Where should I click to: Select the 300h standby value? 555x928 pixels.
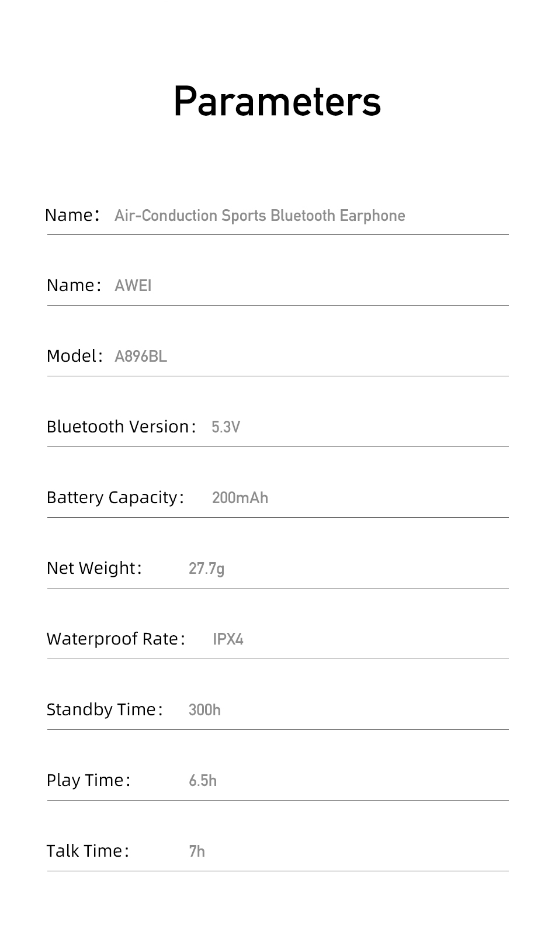pyautogui.click(x=204, y=710)
